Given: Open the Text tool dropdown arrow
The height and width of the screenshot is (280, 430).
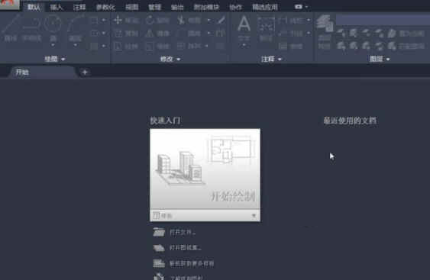Looking at the screenshot, I should 244,45.
